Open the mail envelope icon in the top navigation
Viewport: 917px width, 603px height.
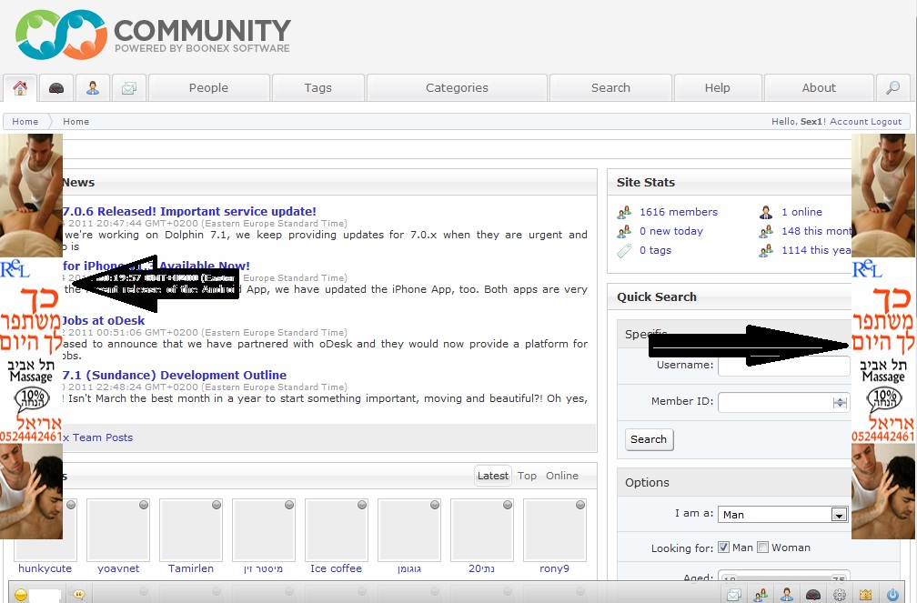click(x=129, y=88)
